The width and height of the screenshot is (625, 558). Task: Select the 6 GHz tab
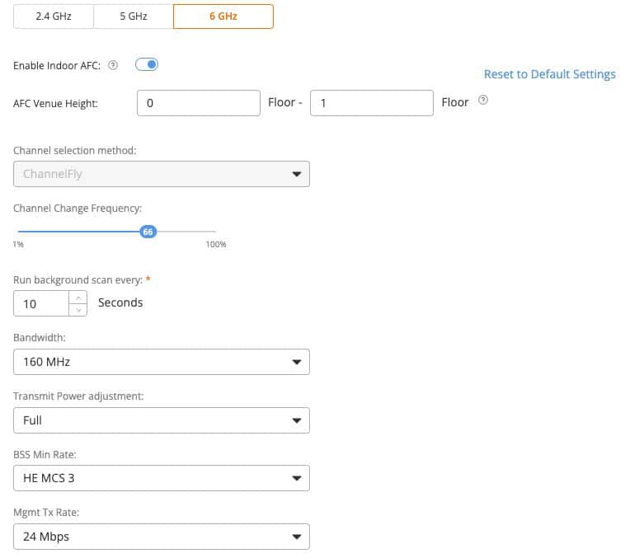click(223, 16)
